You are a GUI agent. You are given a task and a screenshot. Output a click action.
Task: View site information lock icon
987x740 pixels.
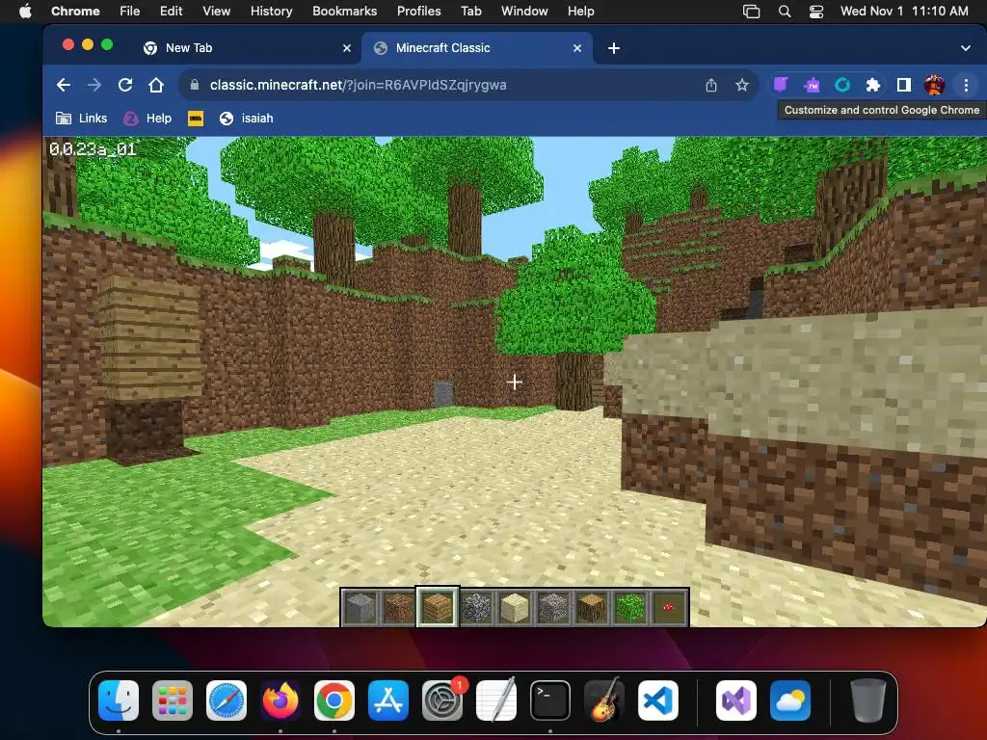click(x=195, y=85)
